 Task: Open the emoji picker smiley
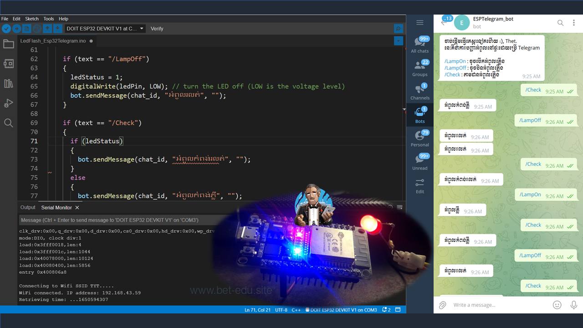557,305
